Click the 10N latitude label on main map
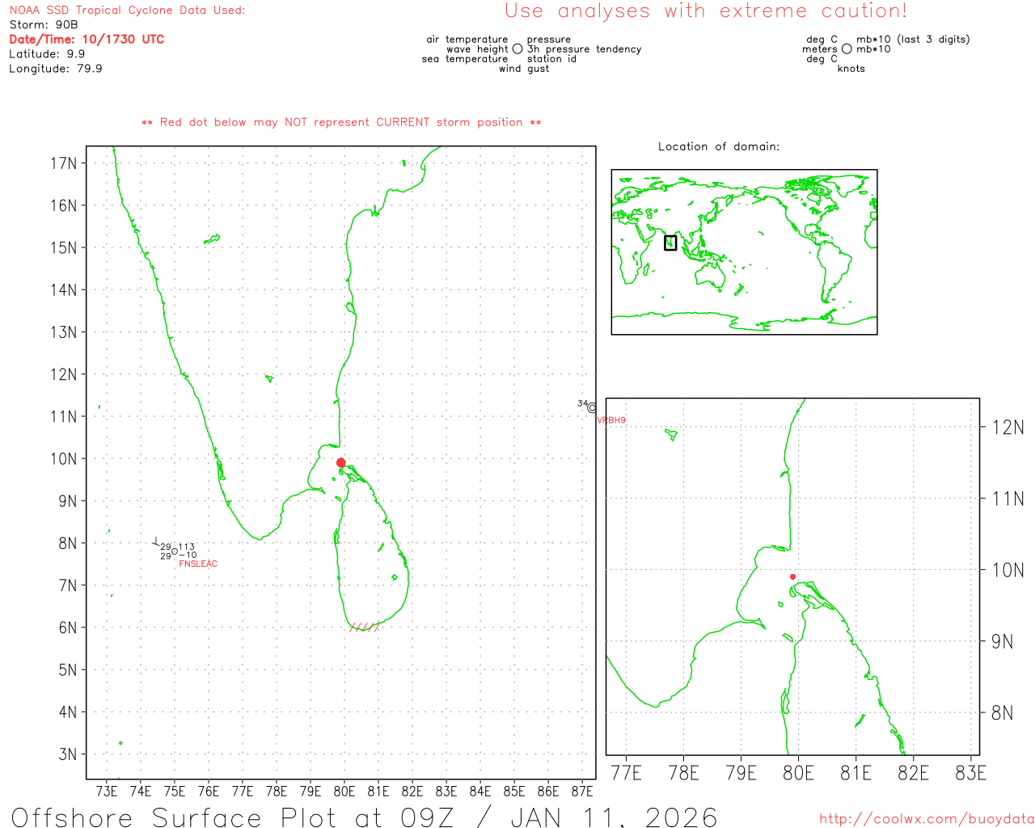 63,458
